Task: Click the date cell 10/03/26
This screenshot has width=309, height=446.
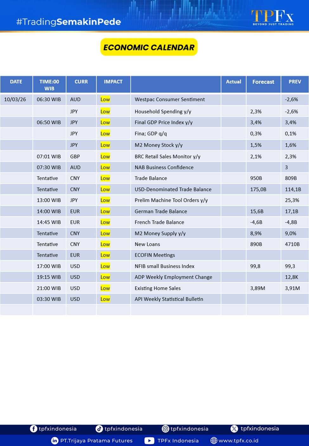Action: click(15, 99)
